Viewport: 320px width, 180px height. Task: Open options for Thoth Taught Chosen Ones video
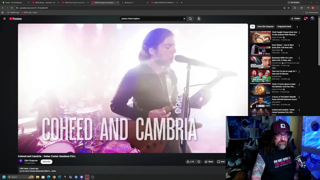[299, 32]
